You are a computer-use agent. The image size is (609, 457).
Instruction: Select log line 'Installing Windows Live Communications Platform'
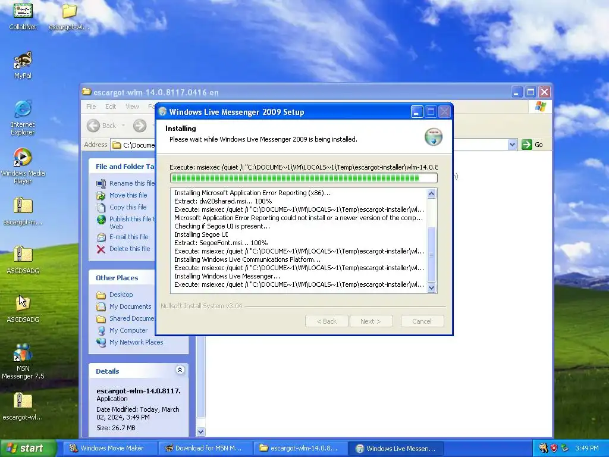point(247,259)
